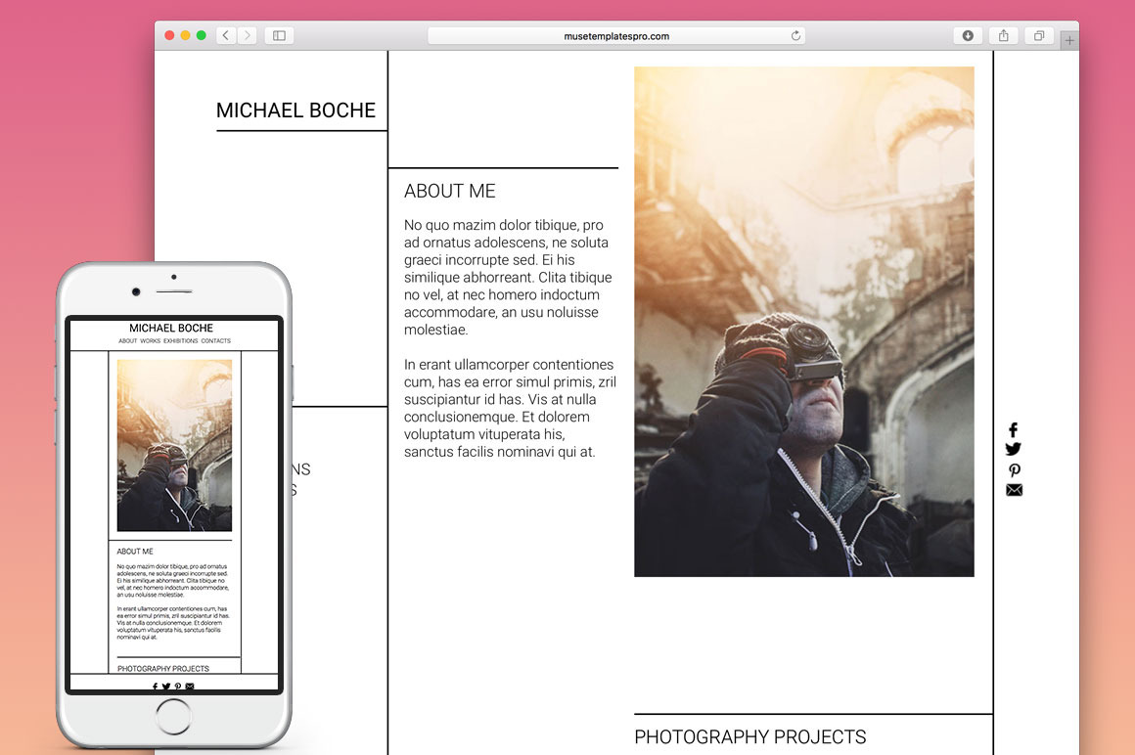
Task: Show all tabs overview in Safari
Action: 1038,36
